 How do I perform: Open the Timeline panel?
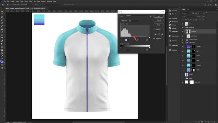pos(173,50)
